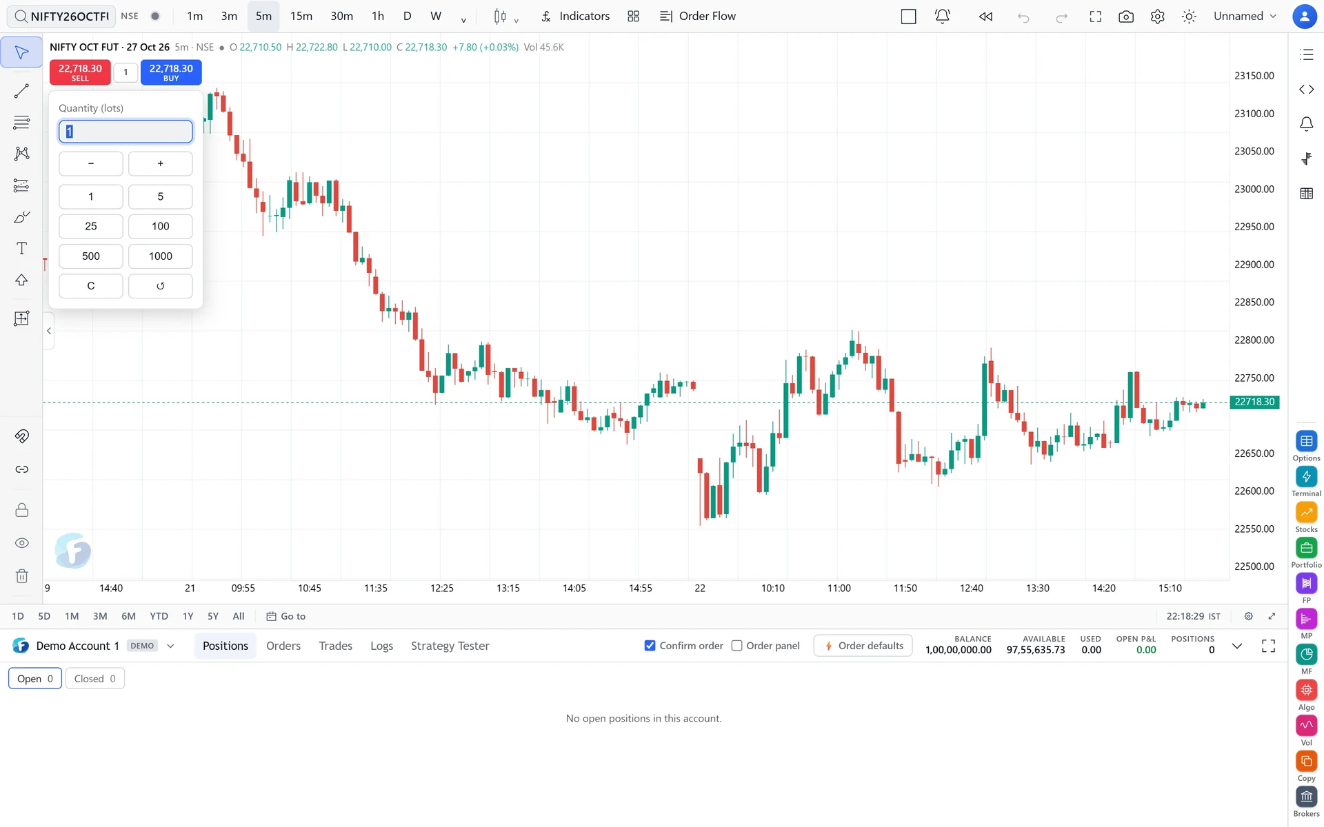Click the red SELL button
1324x827 pixels.
coord(80,72)
